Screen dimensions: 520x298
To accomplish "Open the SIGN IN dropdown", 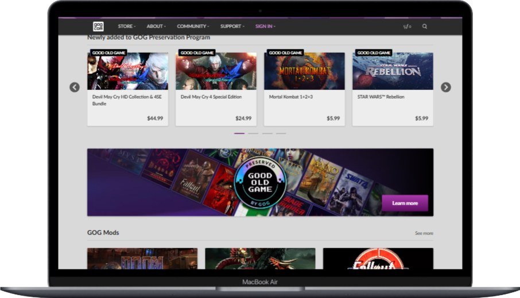I will coord(265,26).
